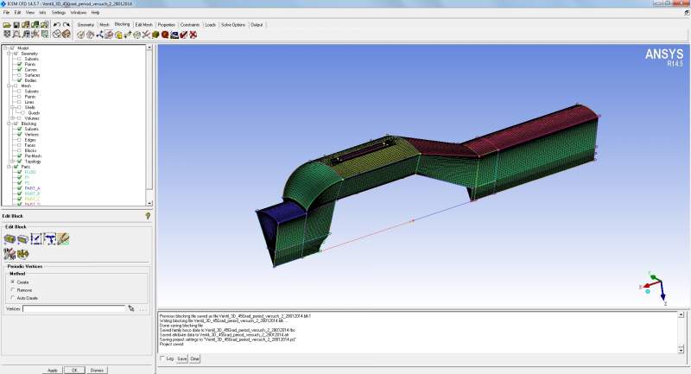
Task: Collapse the Model tree root node
Action: [5, 48]
